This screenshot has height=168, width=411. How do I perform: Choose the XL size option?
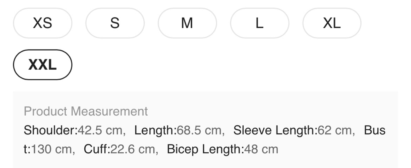pyautogui.click(x=332, y=23)
